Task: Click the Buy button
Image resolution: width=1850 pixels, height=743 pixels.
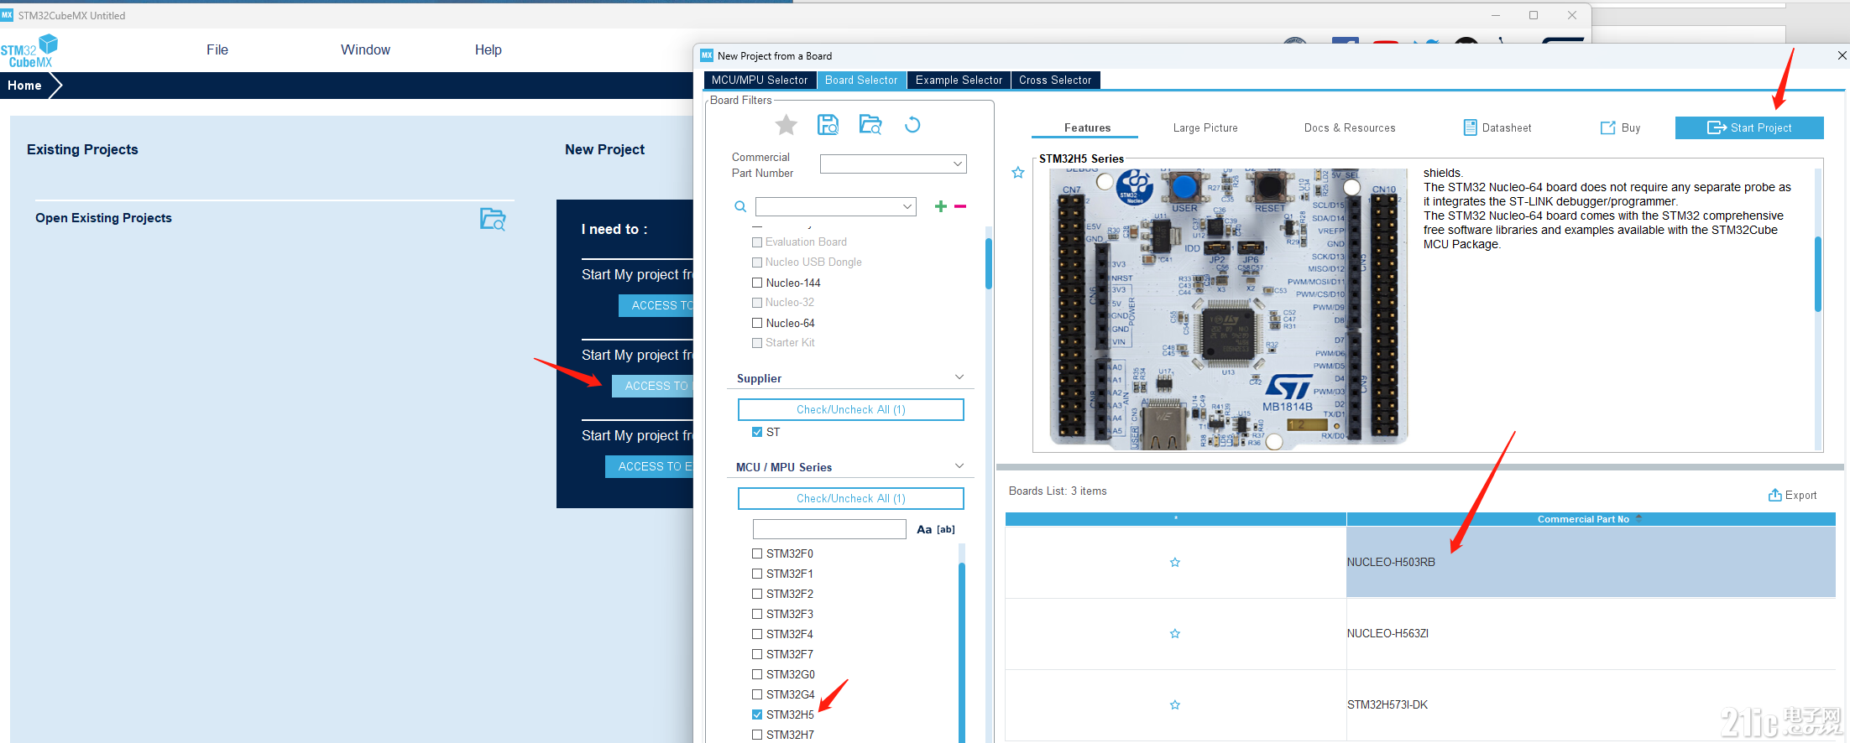Action: (1620, 128)
